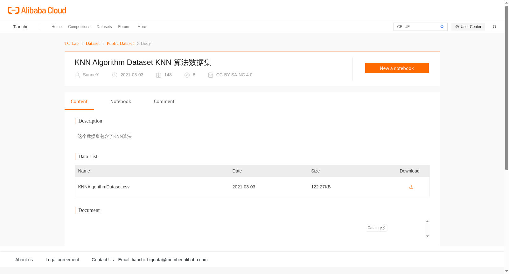Screen dimensions: 509x274
Task: Expand the Catalog panel
Action: pos(377,228)
